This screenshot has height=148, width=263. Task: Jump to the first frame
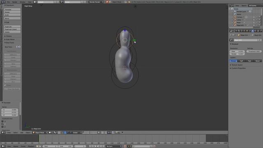[90, 146]
